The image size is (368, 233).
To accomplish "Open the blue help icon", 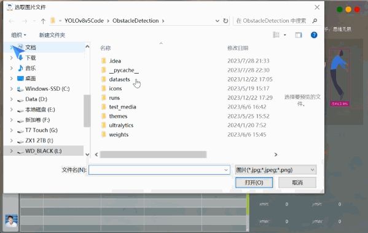I will click(x=314, y=35).
